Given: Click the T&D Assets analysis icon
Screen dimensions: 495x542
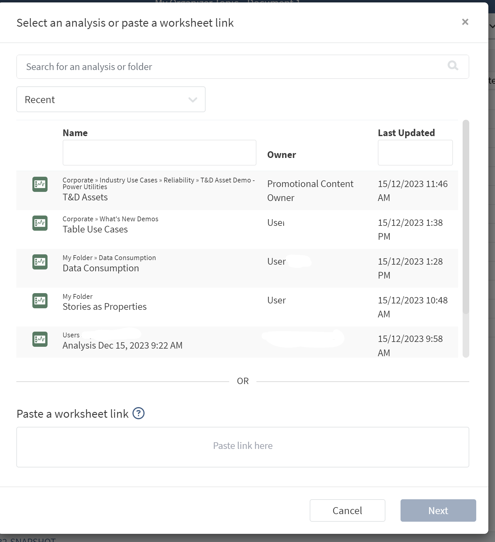Looking at the screenshot, I should pyautogui.click(x=40, y=184).
